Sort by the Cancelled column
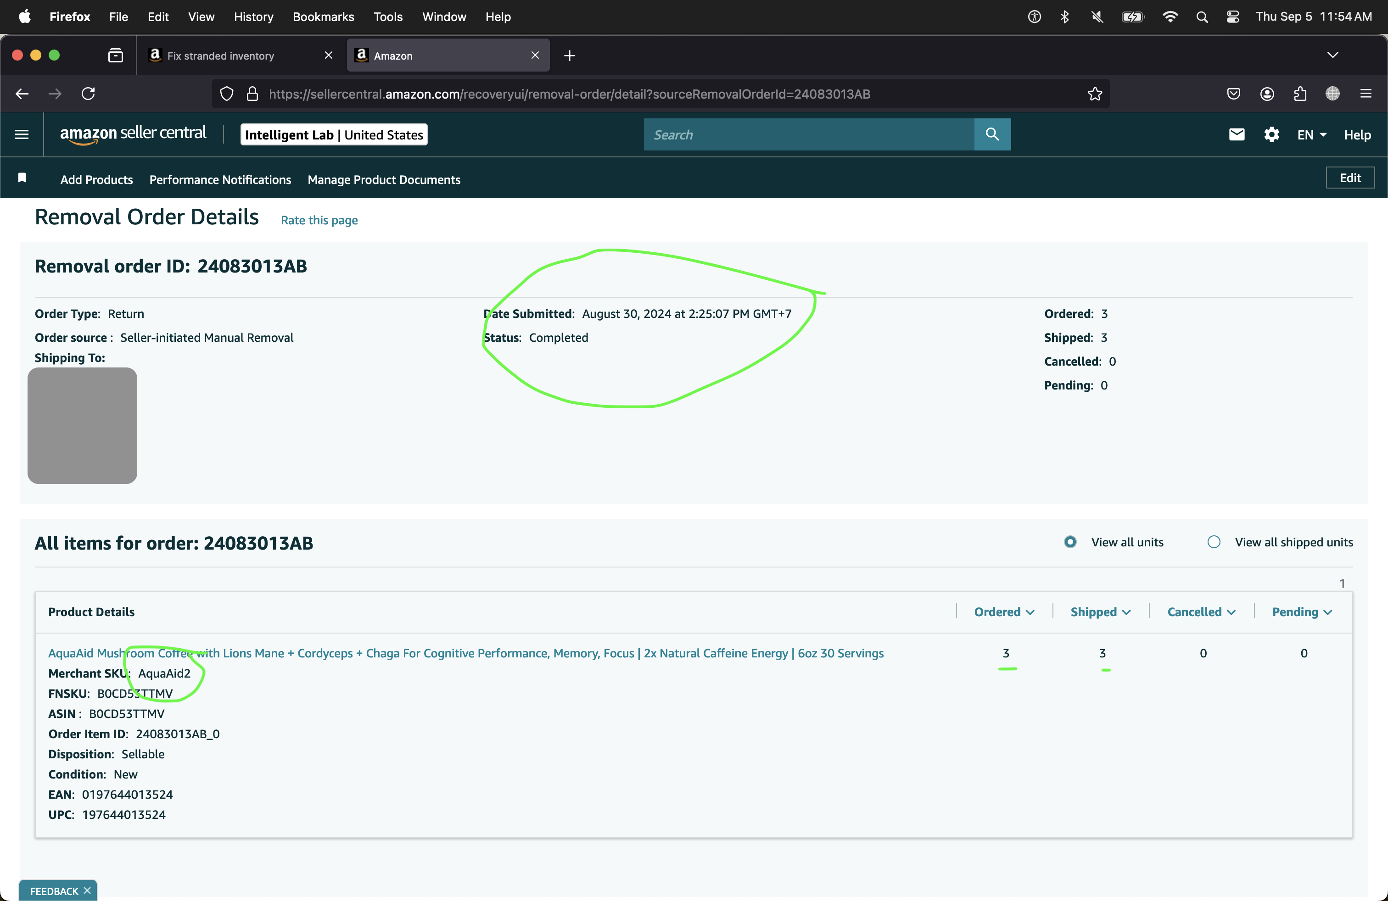Image resolution: width=1388 pixels, height=901 pixels. (1201, 612)
